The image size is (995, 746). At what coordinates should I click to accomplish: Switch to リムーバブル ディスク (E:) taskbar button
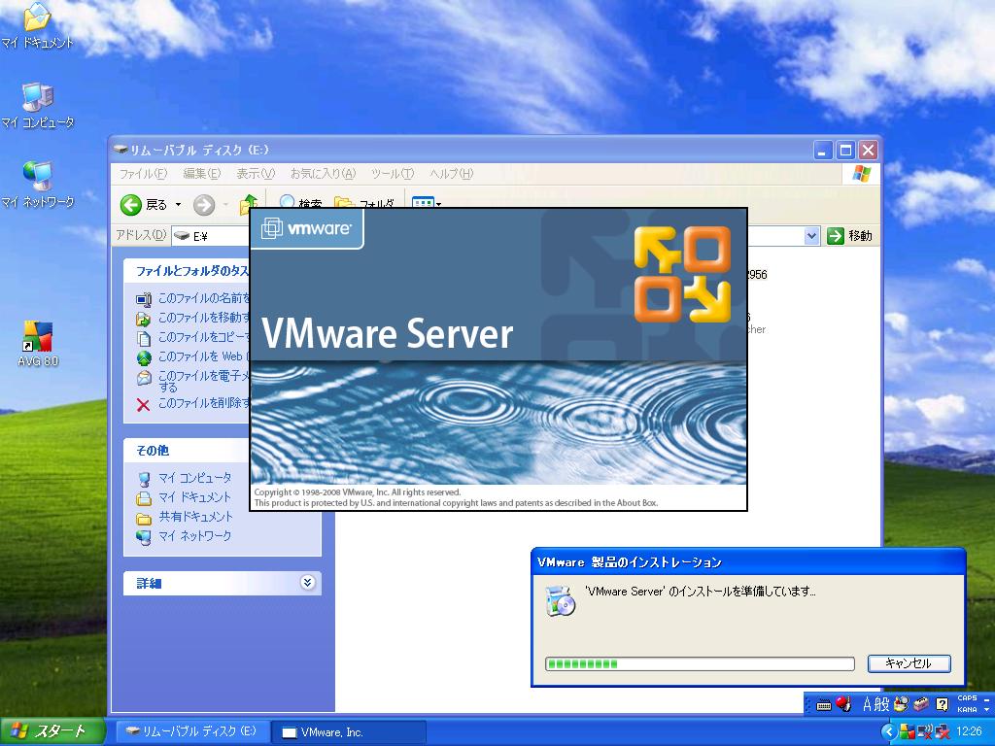coord(193,732)
